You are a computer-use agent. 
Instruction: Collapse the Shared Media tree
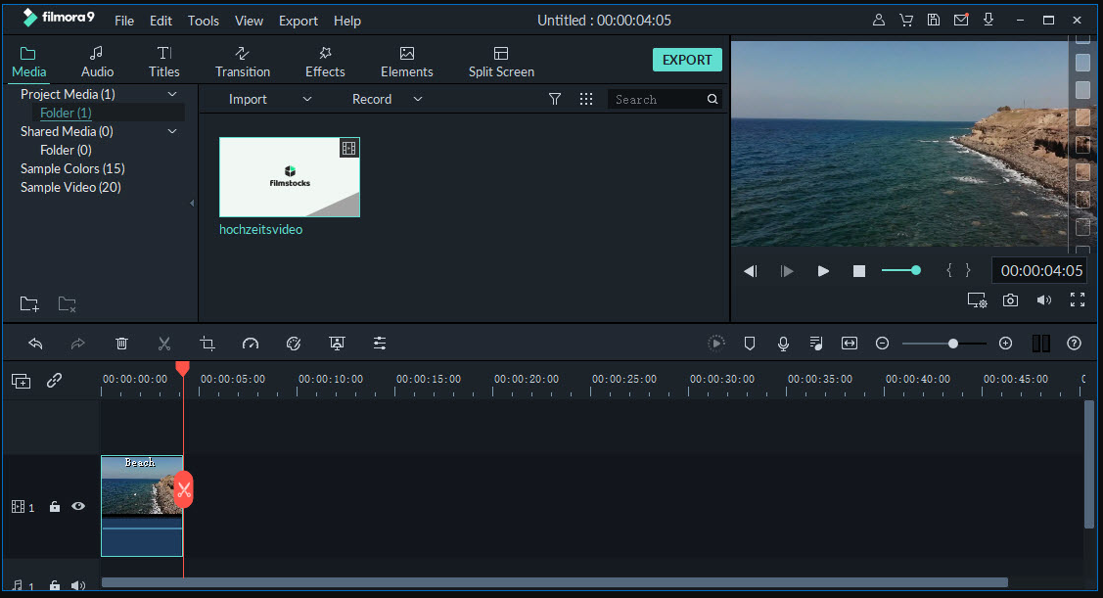click(x=172, y=131)
